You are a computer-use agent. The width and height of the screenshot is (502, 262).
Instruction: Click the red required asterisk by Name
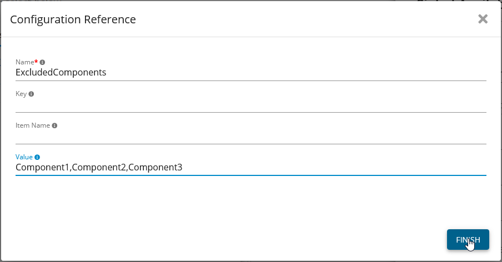[36, 62]
